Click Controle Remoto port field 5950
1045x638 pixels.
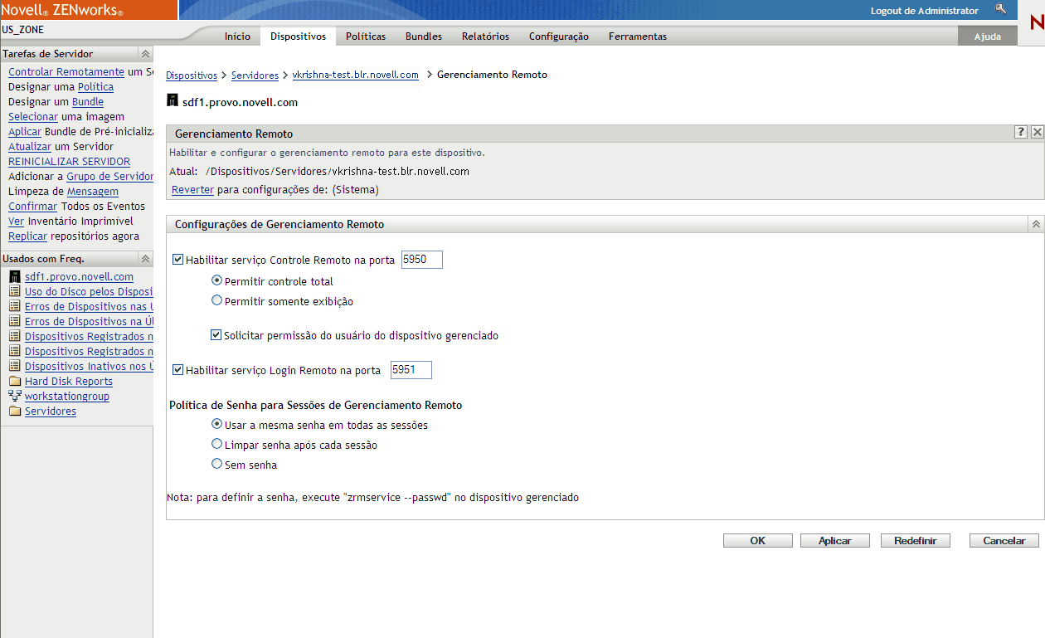tap(422, 260)
